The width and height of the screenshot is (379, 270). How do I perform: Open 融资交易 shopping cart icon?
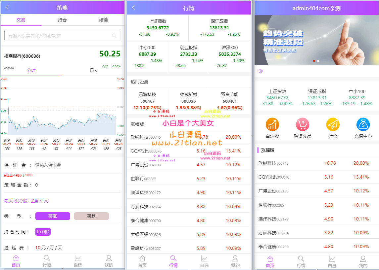[x=302, y=124]
